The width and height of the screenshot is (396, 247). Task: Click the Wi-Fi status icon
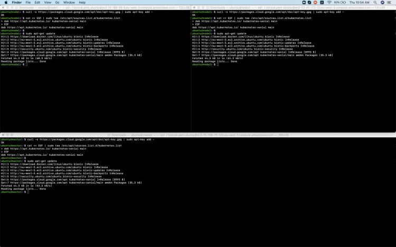[329, 2]
